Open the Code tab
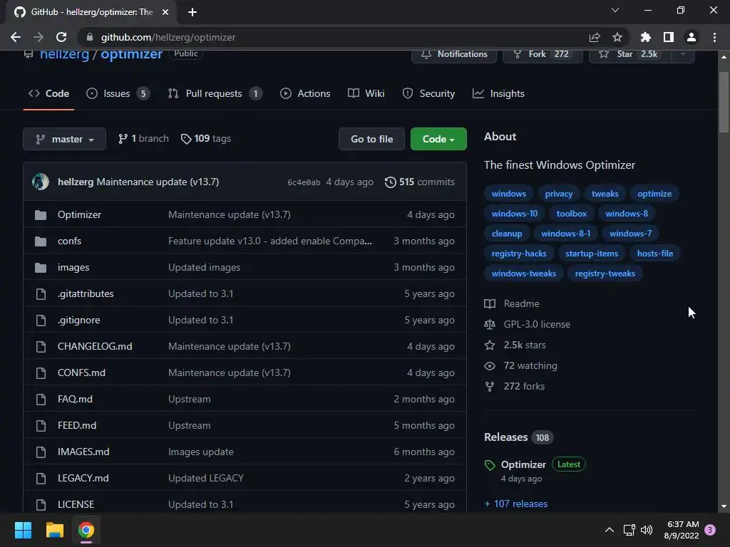The height and width of the screenshot is (547, 730). [x=49, y=93]
